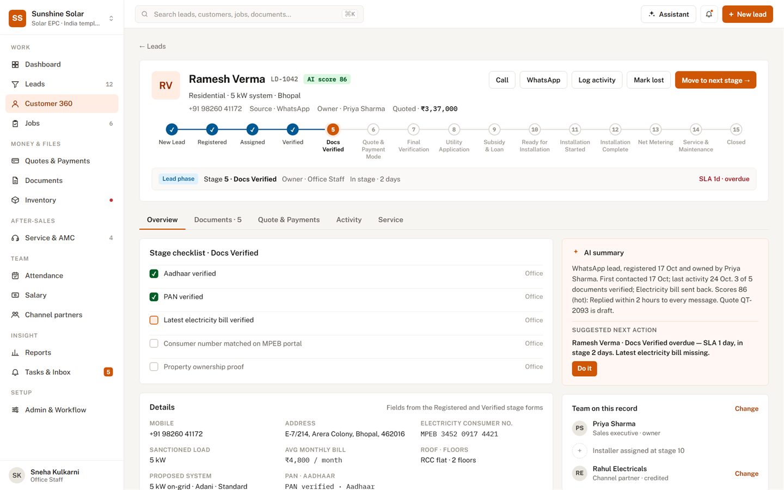Click Mark lost button

click(x=648, y=80)
